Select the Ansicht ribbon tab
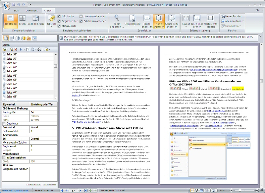This screenshot has width=265, height=193. point(48,11)
